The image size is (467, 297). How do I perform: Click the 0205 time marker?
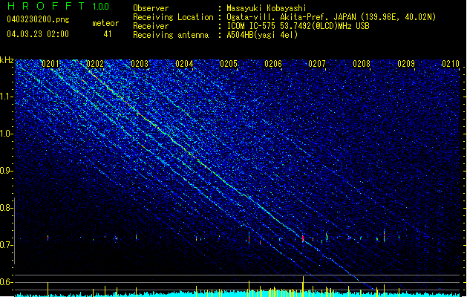click(229, 64)
